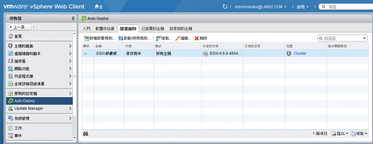Refresh the vSphere Web Client view
The height and width of the screenshot is (144, 373).
click(225, 7)
